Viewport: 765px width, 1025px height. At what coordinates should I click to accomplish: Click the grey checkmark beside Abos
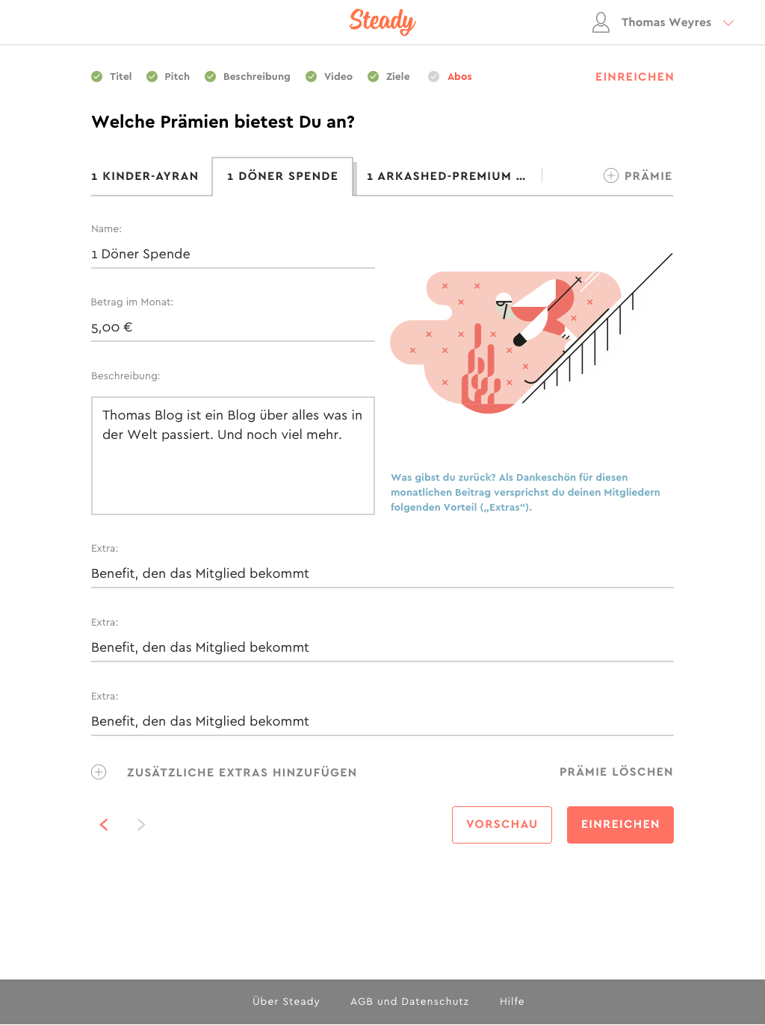[x=433, y=76]
